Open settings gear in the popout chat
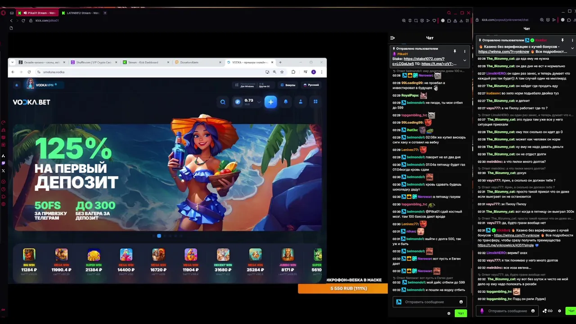Viewport: 576px width, 324px height. pyautogui.click(x=560, y=311)
